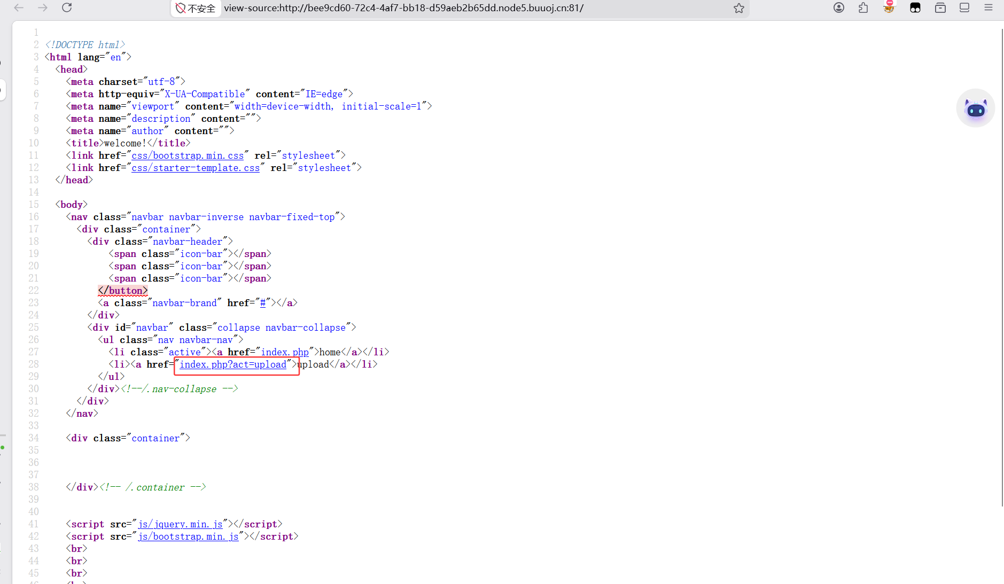
Task: Open the index.php?act=upload link
Action: tap(233, 364)
